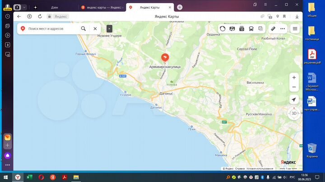Toggle 3D map view
The height and width of the screenshot is (182, 325).
(x=294, y=113)
